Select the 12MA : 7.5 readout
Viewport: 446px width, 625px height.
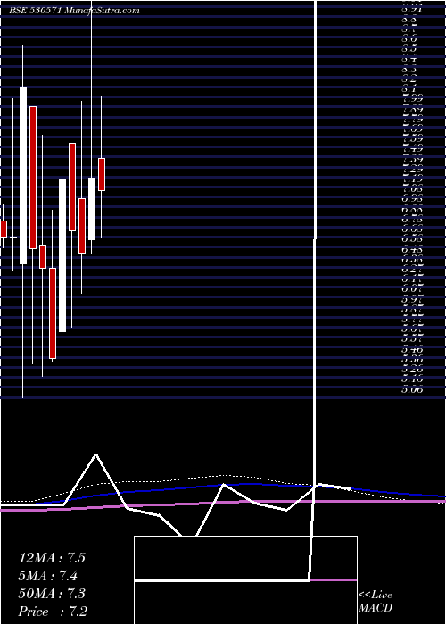pyautogui.click(x=52, y=558)
